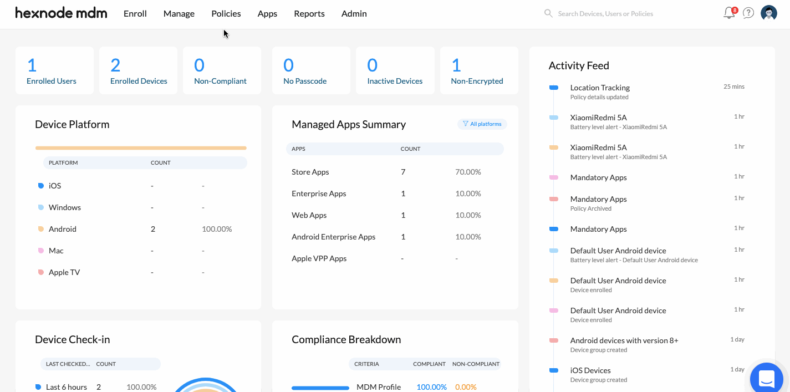Click the Android Enterprise Apps row
Image resolution: width=790 pixels, height=392 pixels.
[x=395, y=237]
